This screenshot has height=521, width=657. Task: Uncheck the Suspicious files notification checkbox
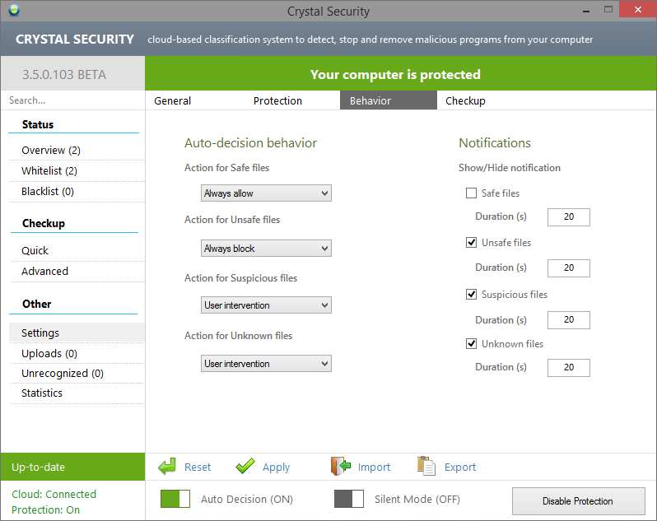pos(472,295)
